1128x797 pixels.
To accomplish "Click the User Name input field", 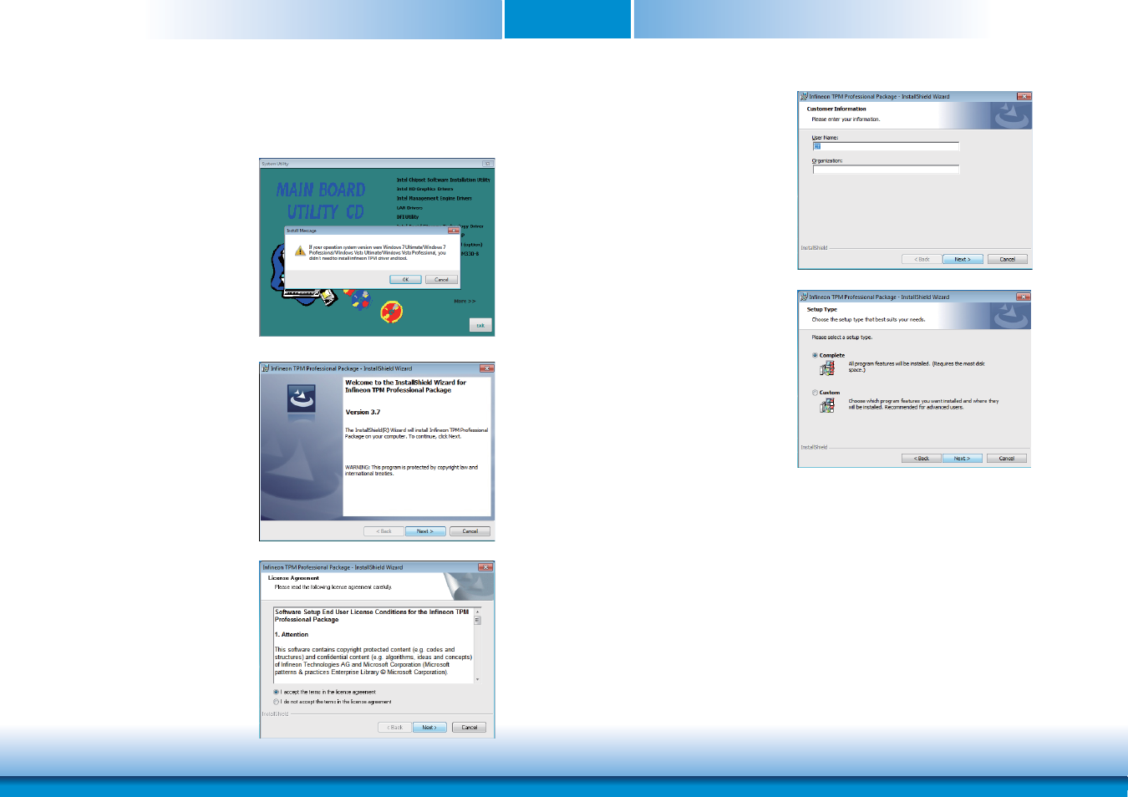I will coord(886,146).
